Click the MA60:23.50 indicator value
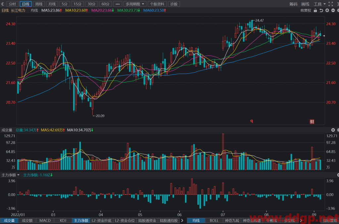Image resolution: width=339 pixels, height=224 pixels. [155, 10]
